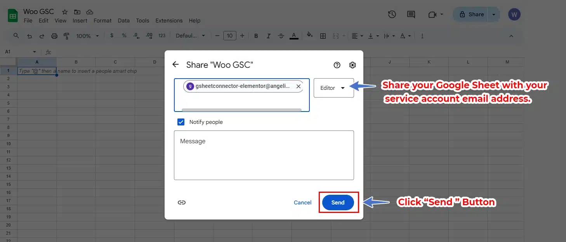Viewport: 566px width, 242px height.
Task: Select the paint format tool
Action: pyautogui.click(x=66, y=36)
